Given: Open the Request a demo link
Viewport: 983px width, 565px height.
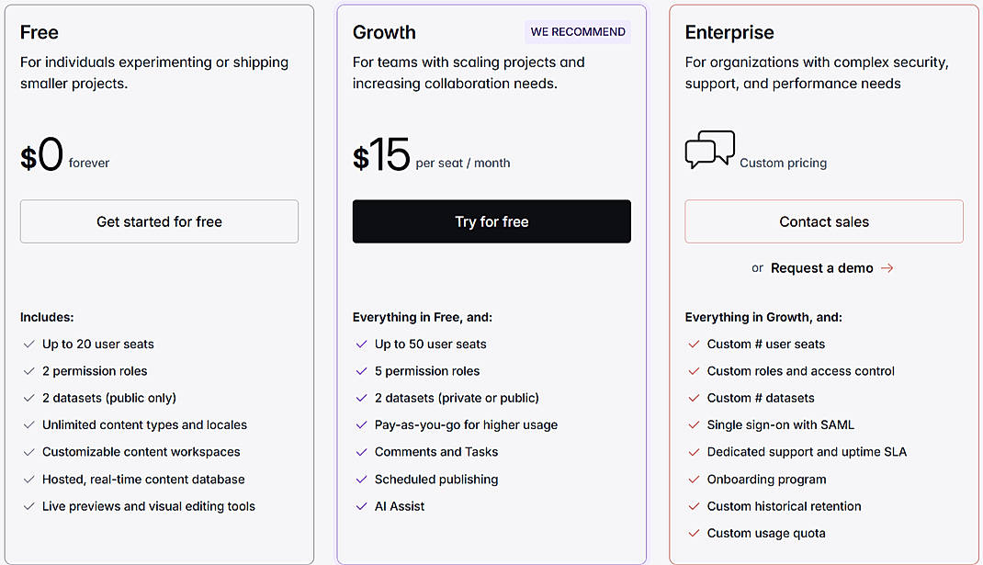Looking at the screenshot, I should click(x=822, y=267).
